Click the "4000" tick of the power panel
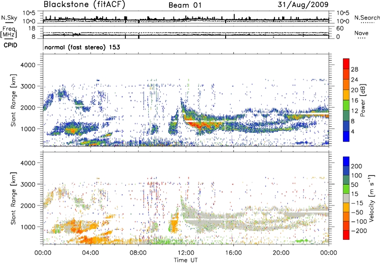380x263 pixels. [28, 65]
